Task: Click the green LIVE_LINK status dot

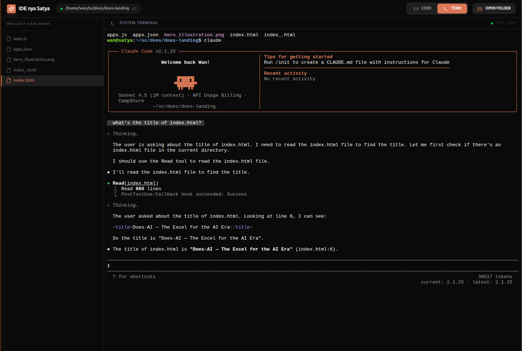Action: (x=492, y=23)
